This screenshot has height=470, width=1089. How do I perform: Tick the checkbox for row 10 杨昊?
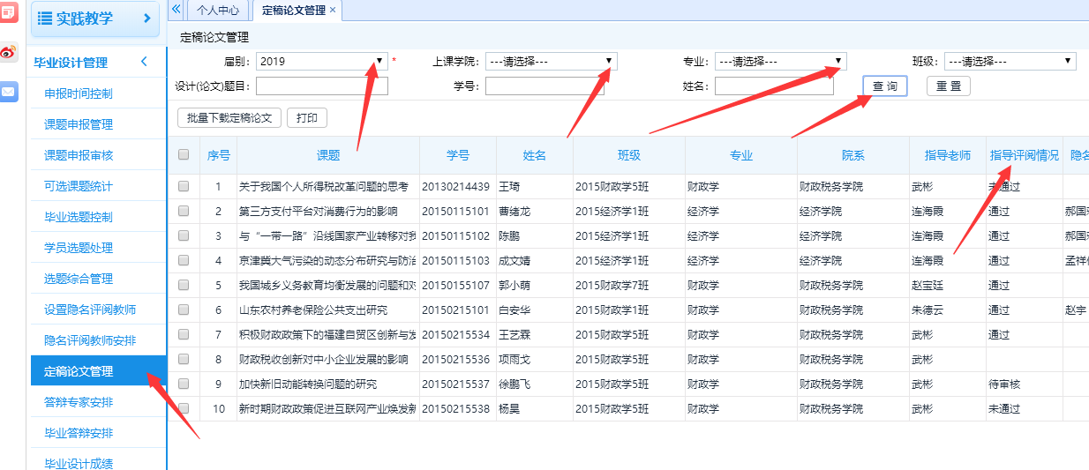184,408
